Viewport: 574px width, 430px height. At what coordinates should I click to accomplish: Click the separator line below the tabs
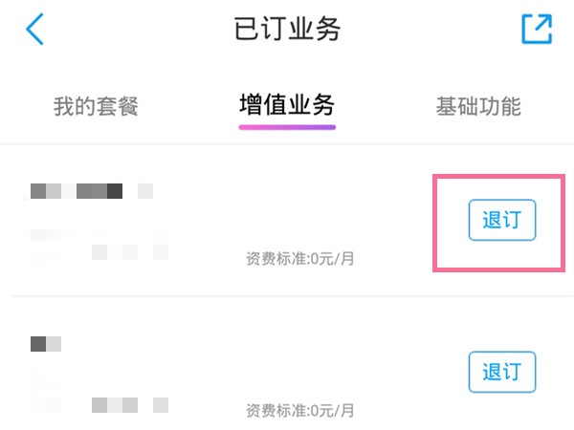pos(287,144)
